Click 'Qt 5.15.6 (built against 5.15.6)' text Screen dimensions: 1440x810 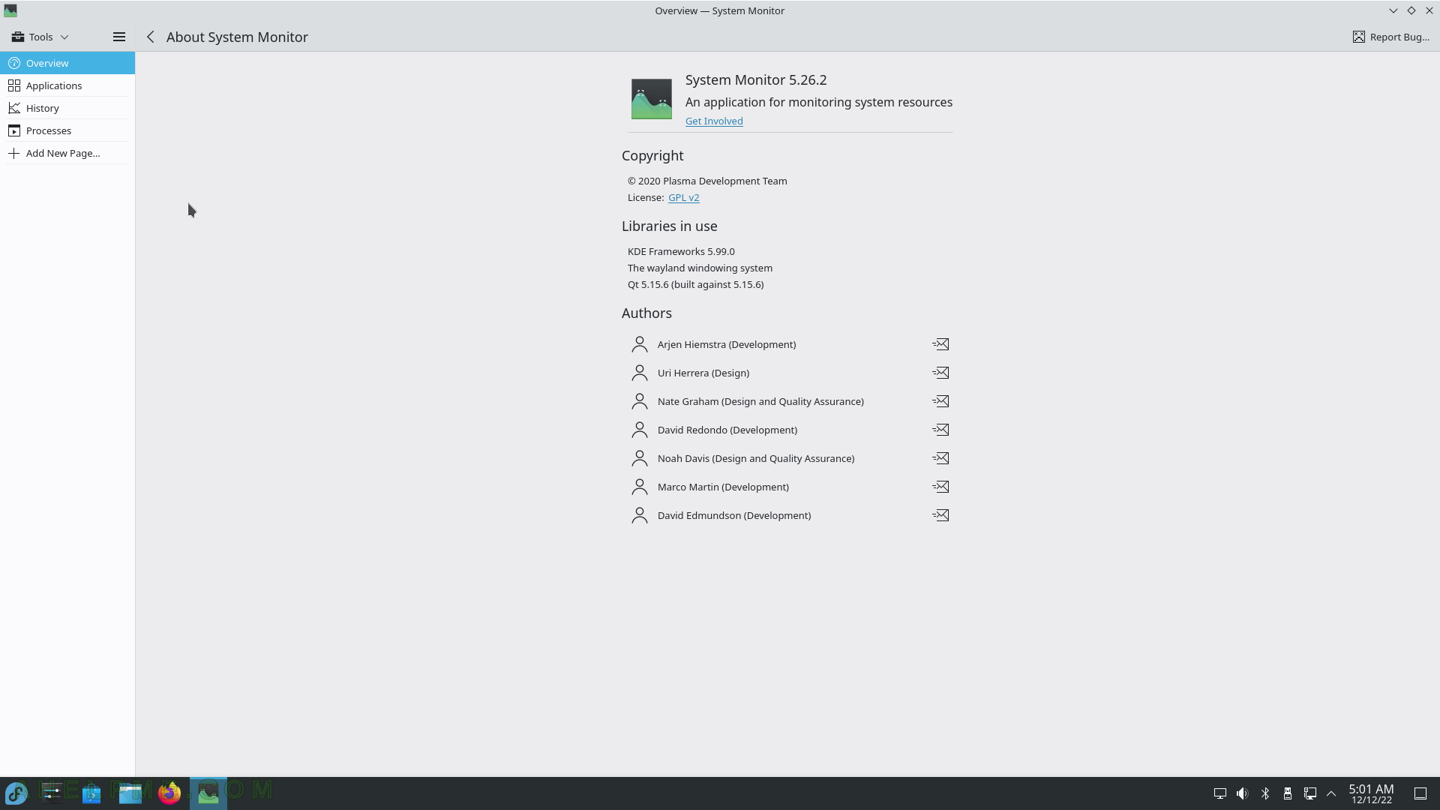pos(696,284)
